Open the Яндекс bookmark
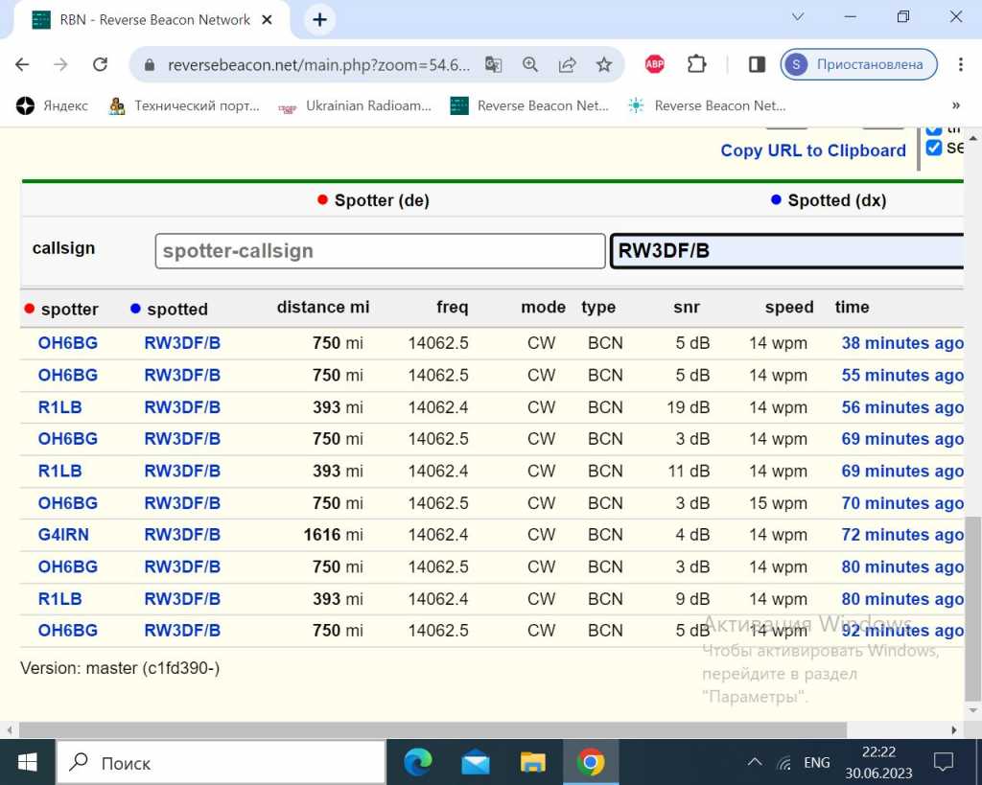Screen dimensions: 982x785 (52, 105)
